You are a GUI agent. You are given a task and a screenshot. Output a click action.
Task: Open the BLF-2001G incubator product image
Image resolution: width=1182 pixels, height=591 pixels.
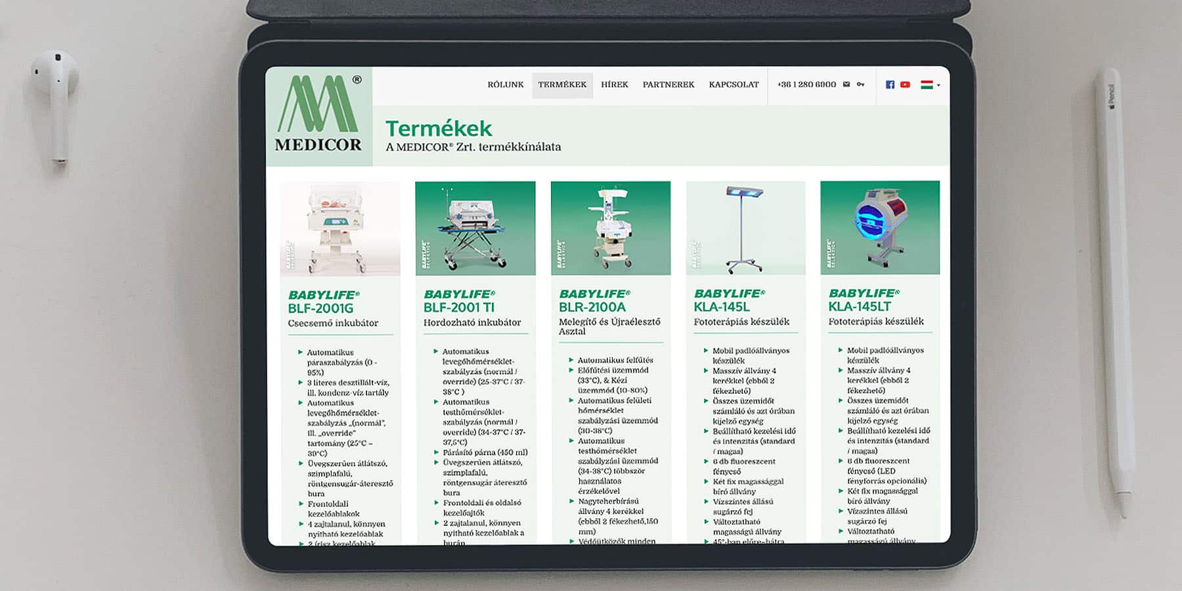339,229
